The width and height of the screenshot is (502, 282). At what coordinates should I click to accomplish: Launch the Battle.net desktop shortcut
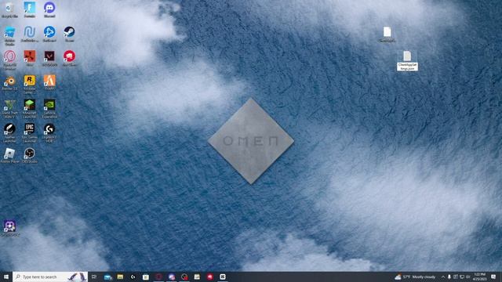pyautogui.click(x=49, y=34)
